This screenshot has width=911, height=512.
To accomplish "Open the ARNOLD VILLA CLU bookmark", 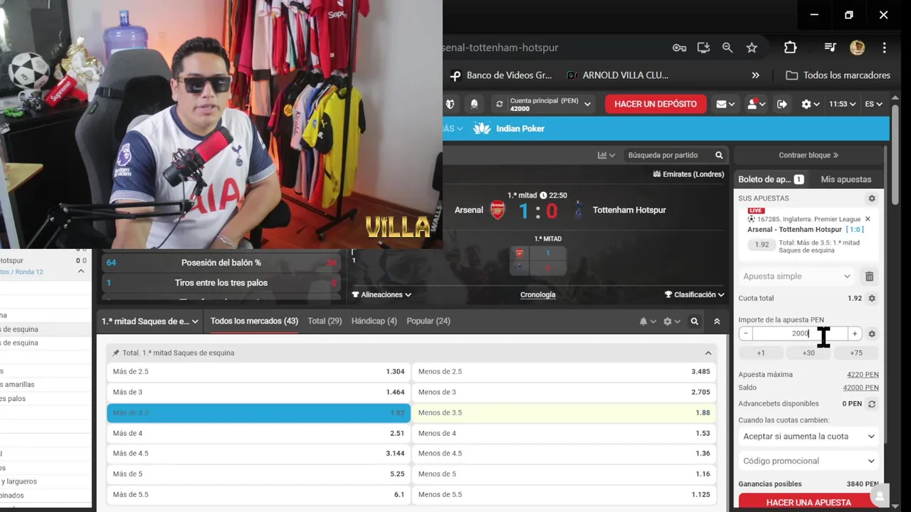I will click(617, 75).
